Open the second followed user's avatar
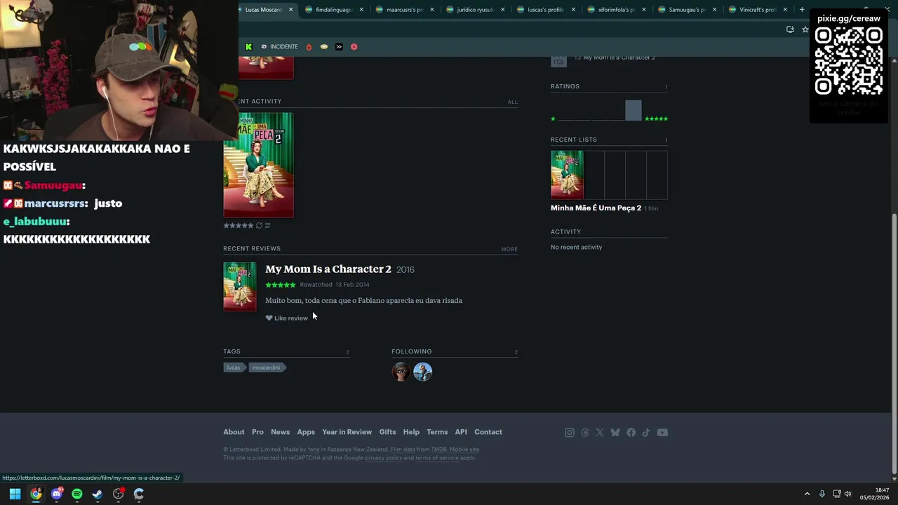The image size is (898, 505). [x=422, y=372]
